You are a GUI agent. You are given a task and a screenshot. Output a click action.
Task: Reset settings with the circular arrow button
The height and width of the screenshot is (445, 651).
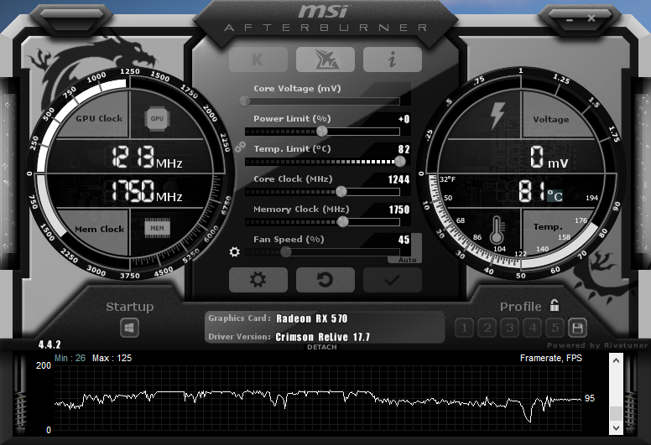(x=325, y=280)
